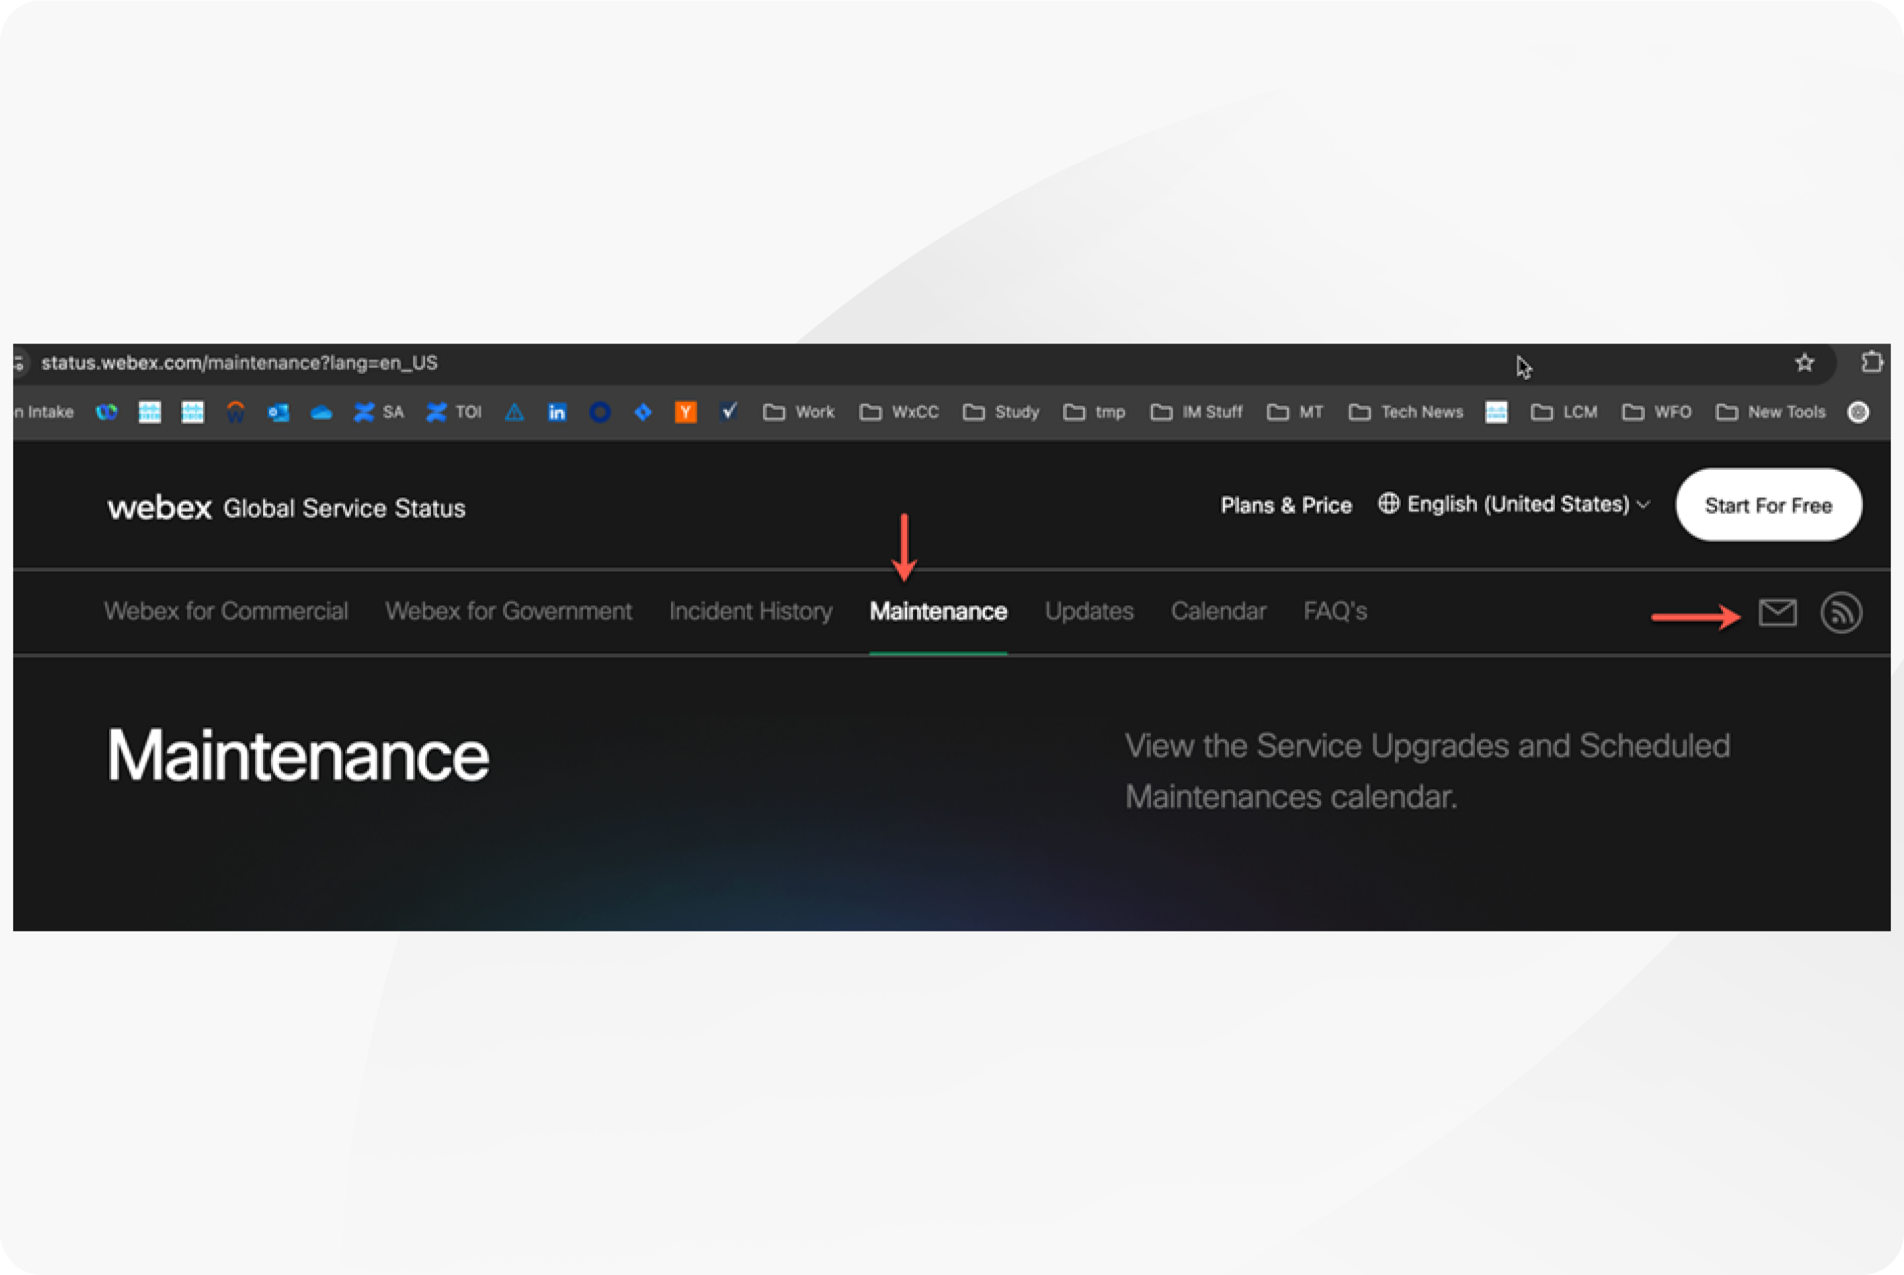This screenshot has height=1275, width=1904.
Task: Open the blue triangle bookmark icon
Action: [514, 412]
